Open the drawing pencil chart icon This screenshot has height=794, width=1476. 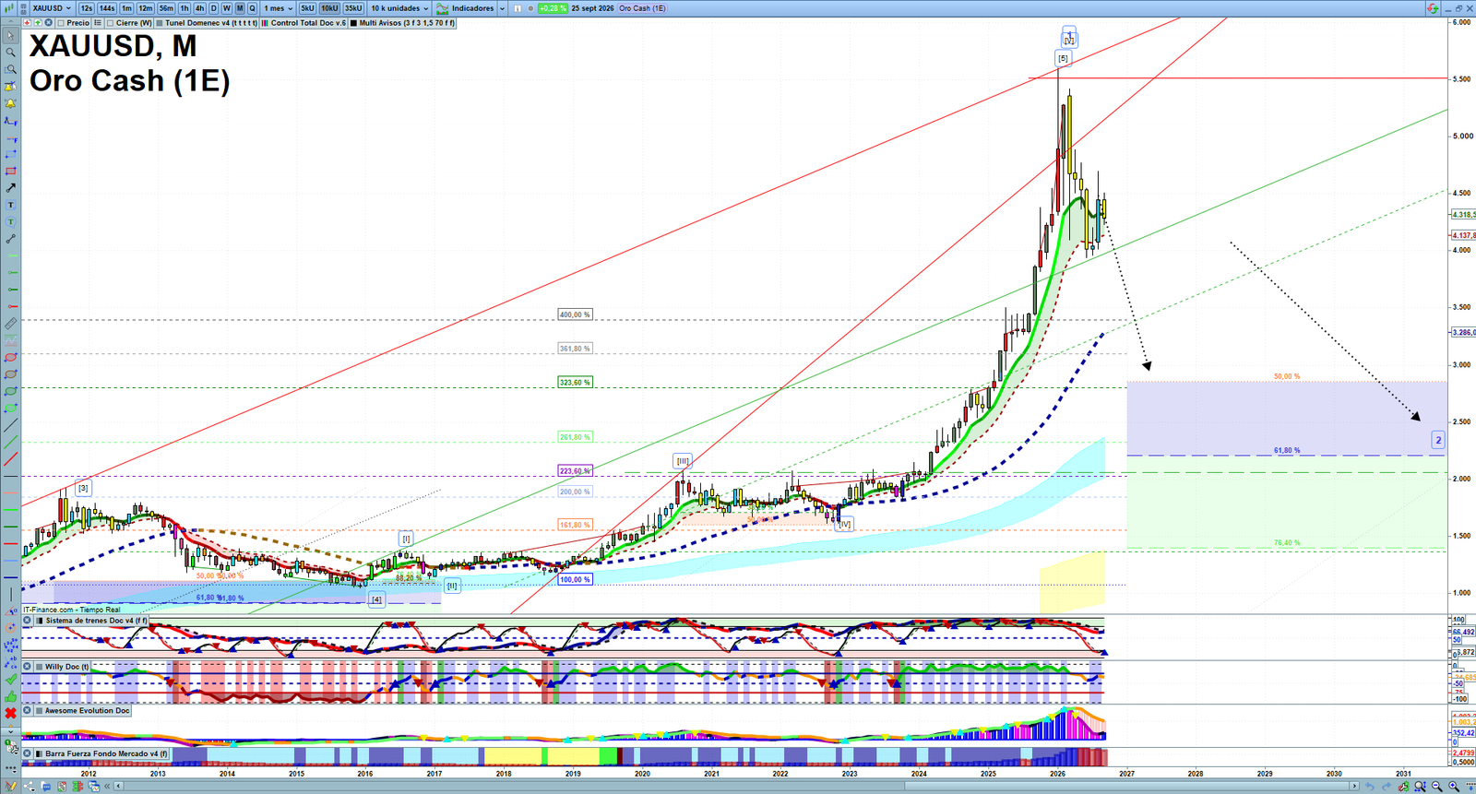(x=11, y=787)
